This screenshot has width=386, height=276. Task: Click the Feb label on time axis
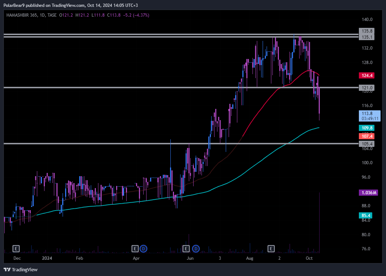pos(80,258)
